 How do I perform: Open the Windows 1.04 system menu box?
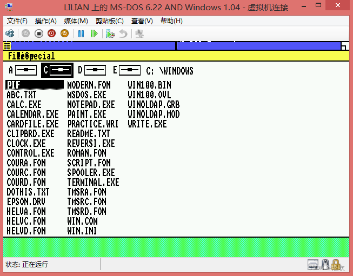tap(7, 46)
